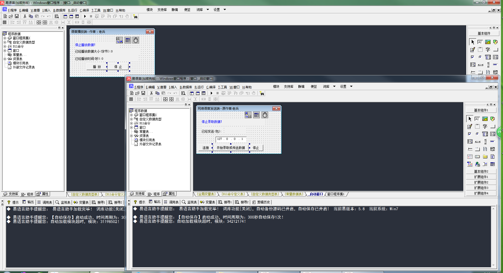Select the tab control component in front palette
503x273 pixels.
[x=477, y=149]
